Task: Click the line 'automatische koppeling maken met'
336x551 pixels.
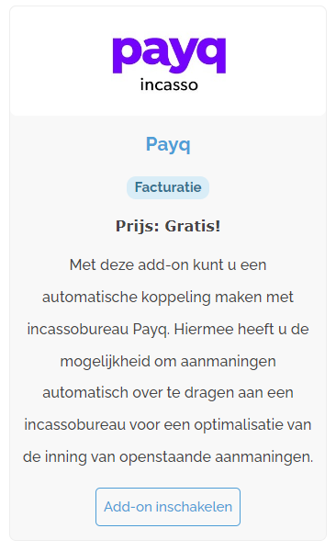Action: pos(168,297)
